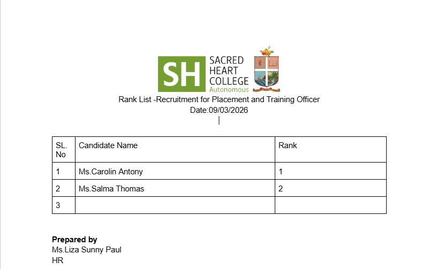Screen dimensions: 437x269
Task: Click the Rank List recruitment title line
Action: [218, 99]
